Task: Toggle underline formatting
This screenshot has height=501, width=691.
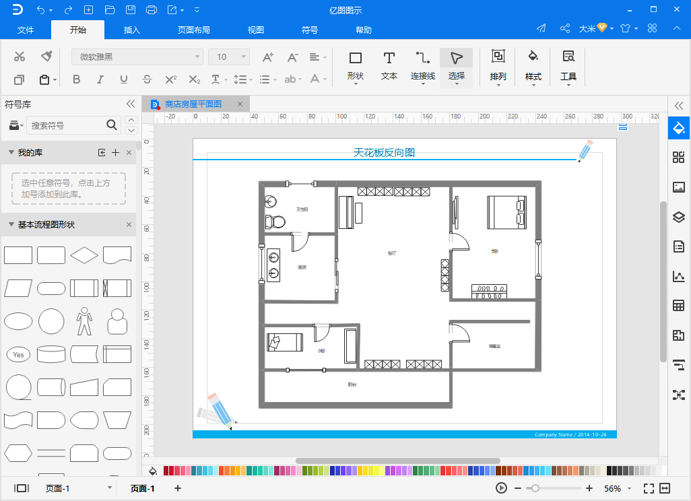Action: [124, 79]
